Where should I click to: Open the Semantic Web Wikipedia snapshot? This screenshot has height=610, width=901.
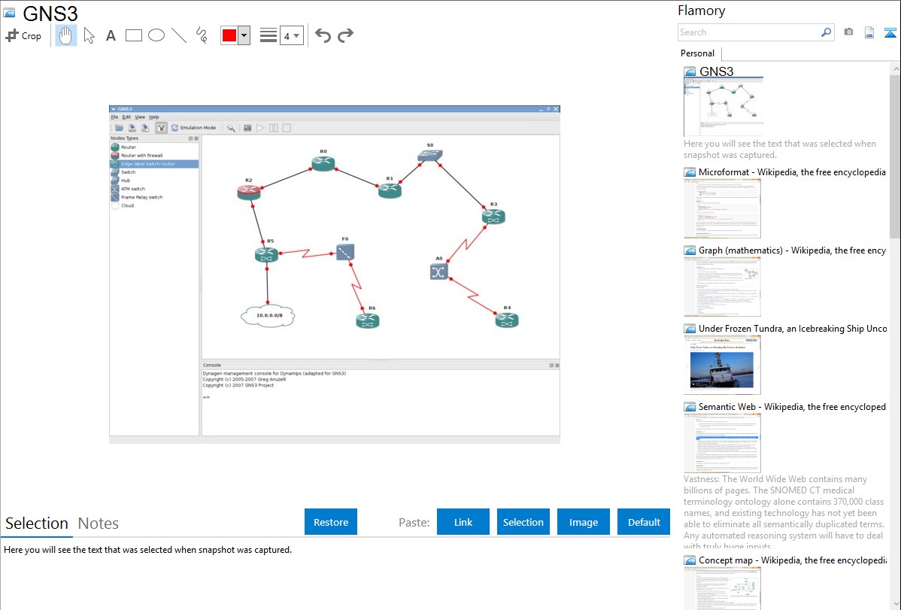coord(722,443)
